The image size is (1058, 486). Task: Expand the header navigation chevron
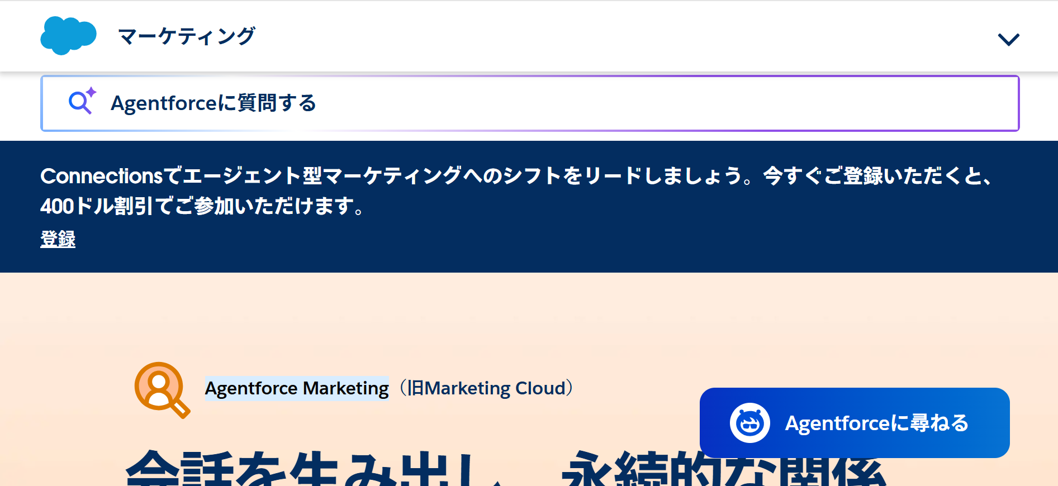1008,39
